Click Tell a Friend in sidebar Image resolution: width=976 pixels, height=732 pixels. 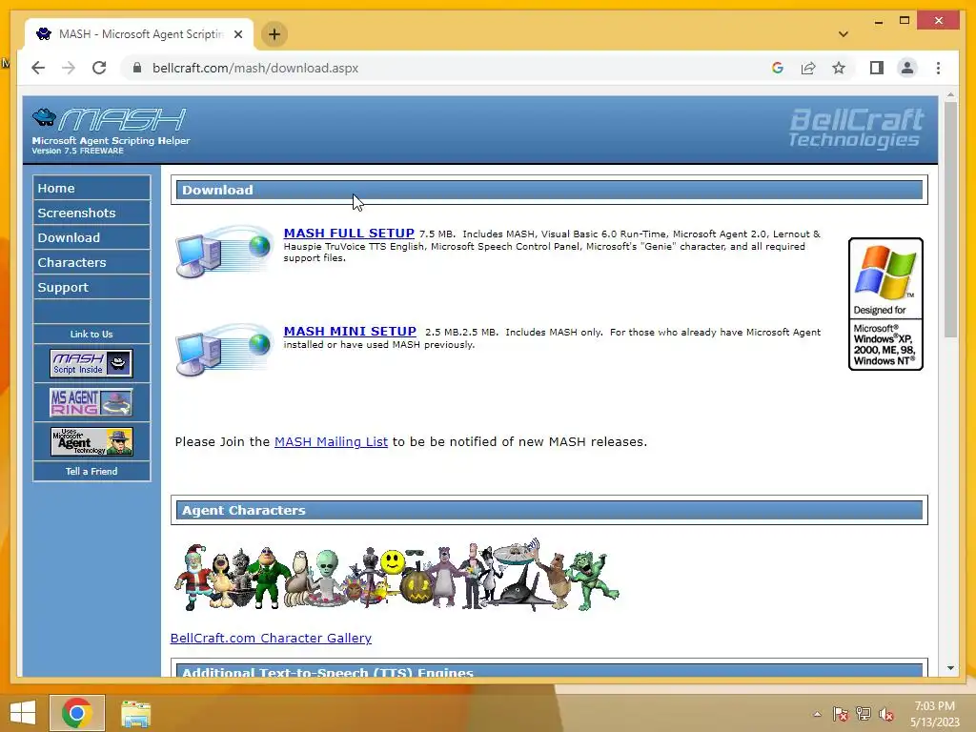91,471
